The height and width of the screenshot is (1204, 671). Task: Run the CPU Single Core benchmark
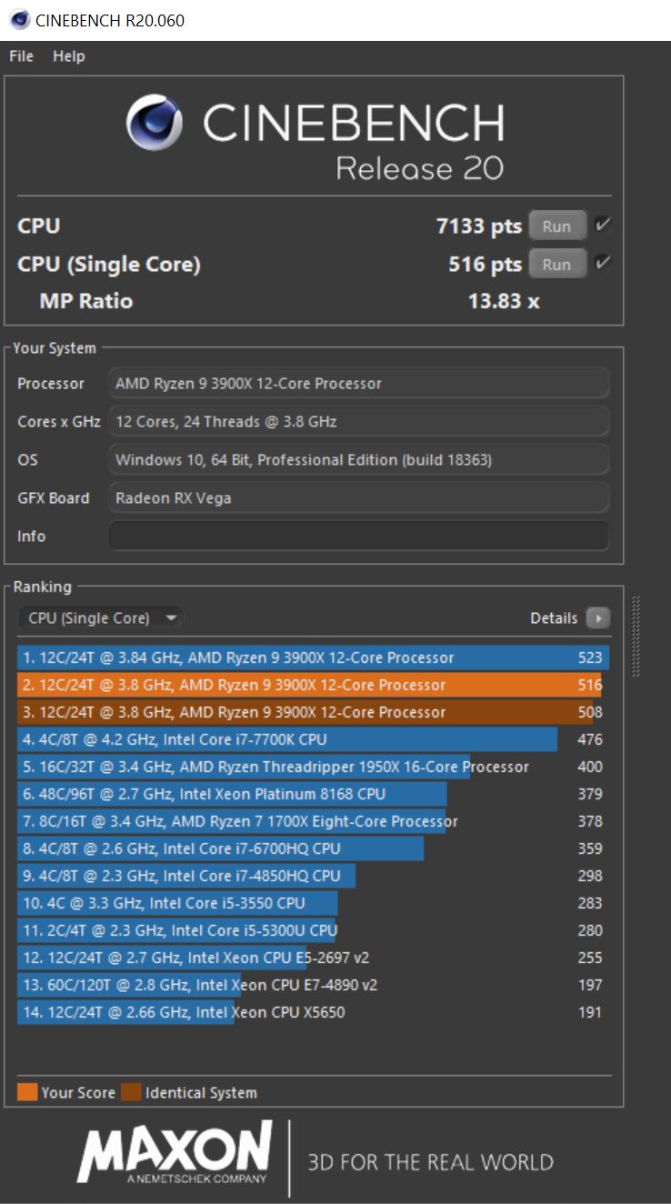(556, 265)
